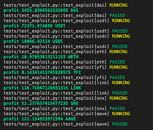This screenshot has height=130, width=153.
Task: Click the test_exploit[usdc] RUNNING line
Action: click(x=67, y=36)
